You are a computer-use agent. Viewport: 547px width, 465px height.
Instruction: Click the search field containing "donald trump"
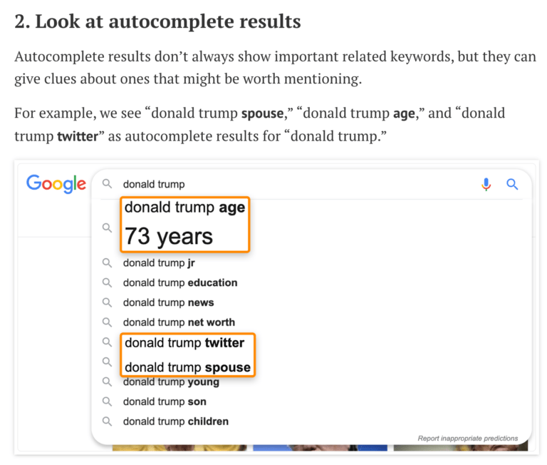285,184
